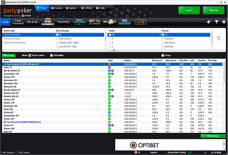This screenshot has height=155, width=228.
Task: Toggle the Empty tables checkbox
Action: pyautogui.click(x=30, y=55)
